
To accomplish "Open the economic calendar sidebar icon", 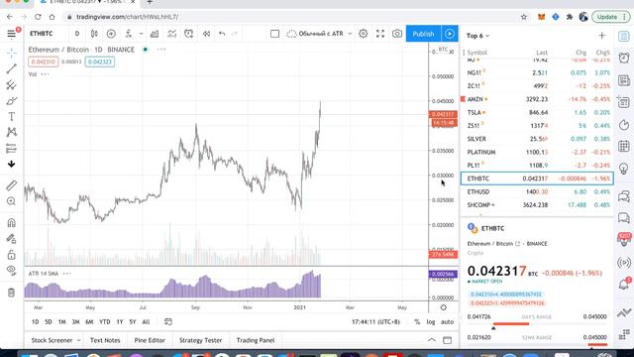I will click(x=624, y=146).
